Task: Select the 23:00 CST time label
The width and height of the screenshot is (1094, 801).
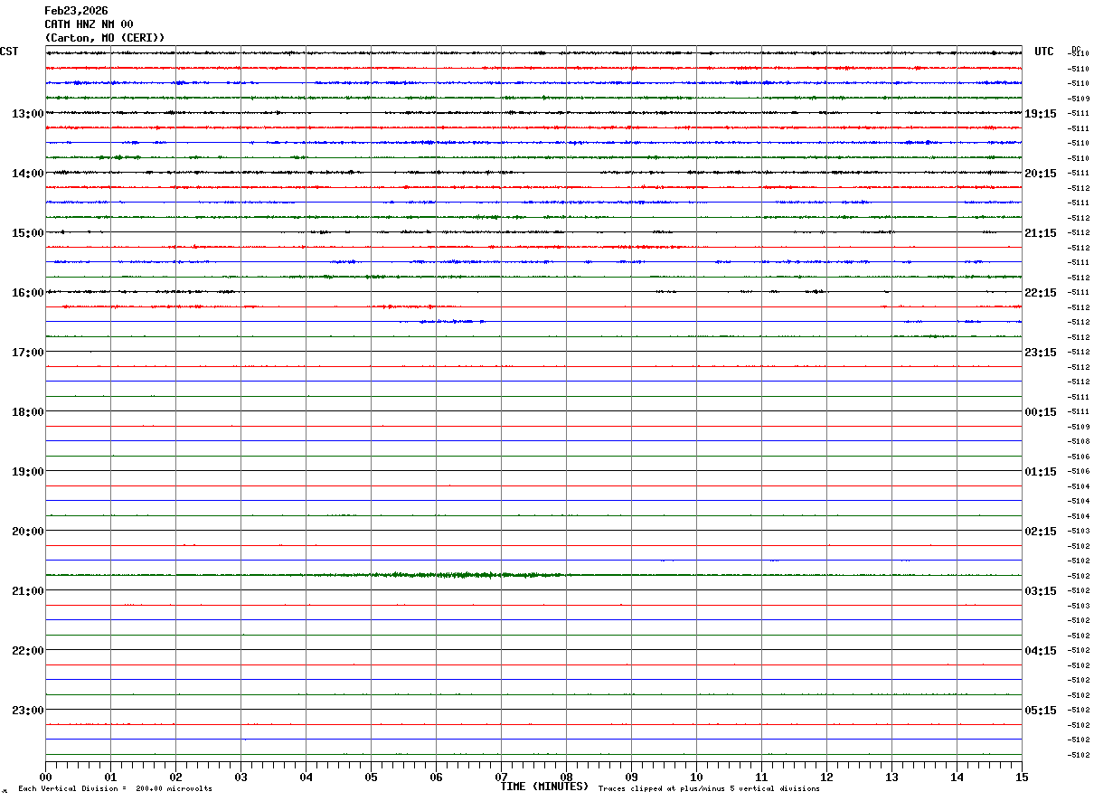Action: tap(27, 711)
